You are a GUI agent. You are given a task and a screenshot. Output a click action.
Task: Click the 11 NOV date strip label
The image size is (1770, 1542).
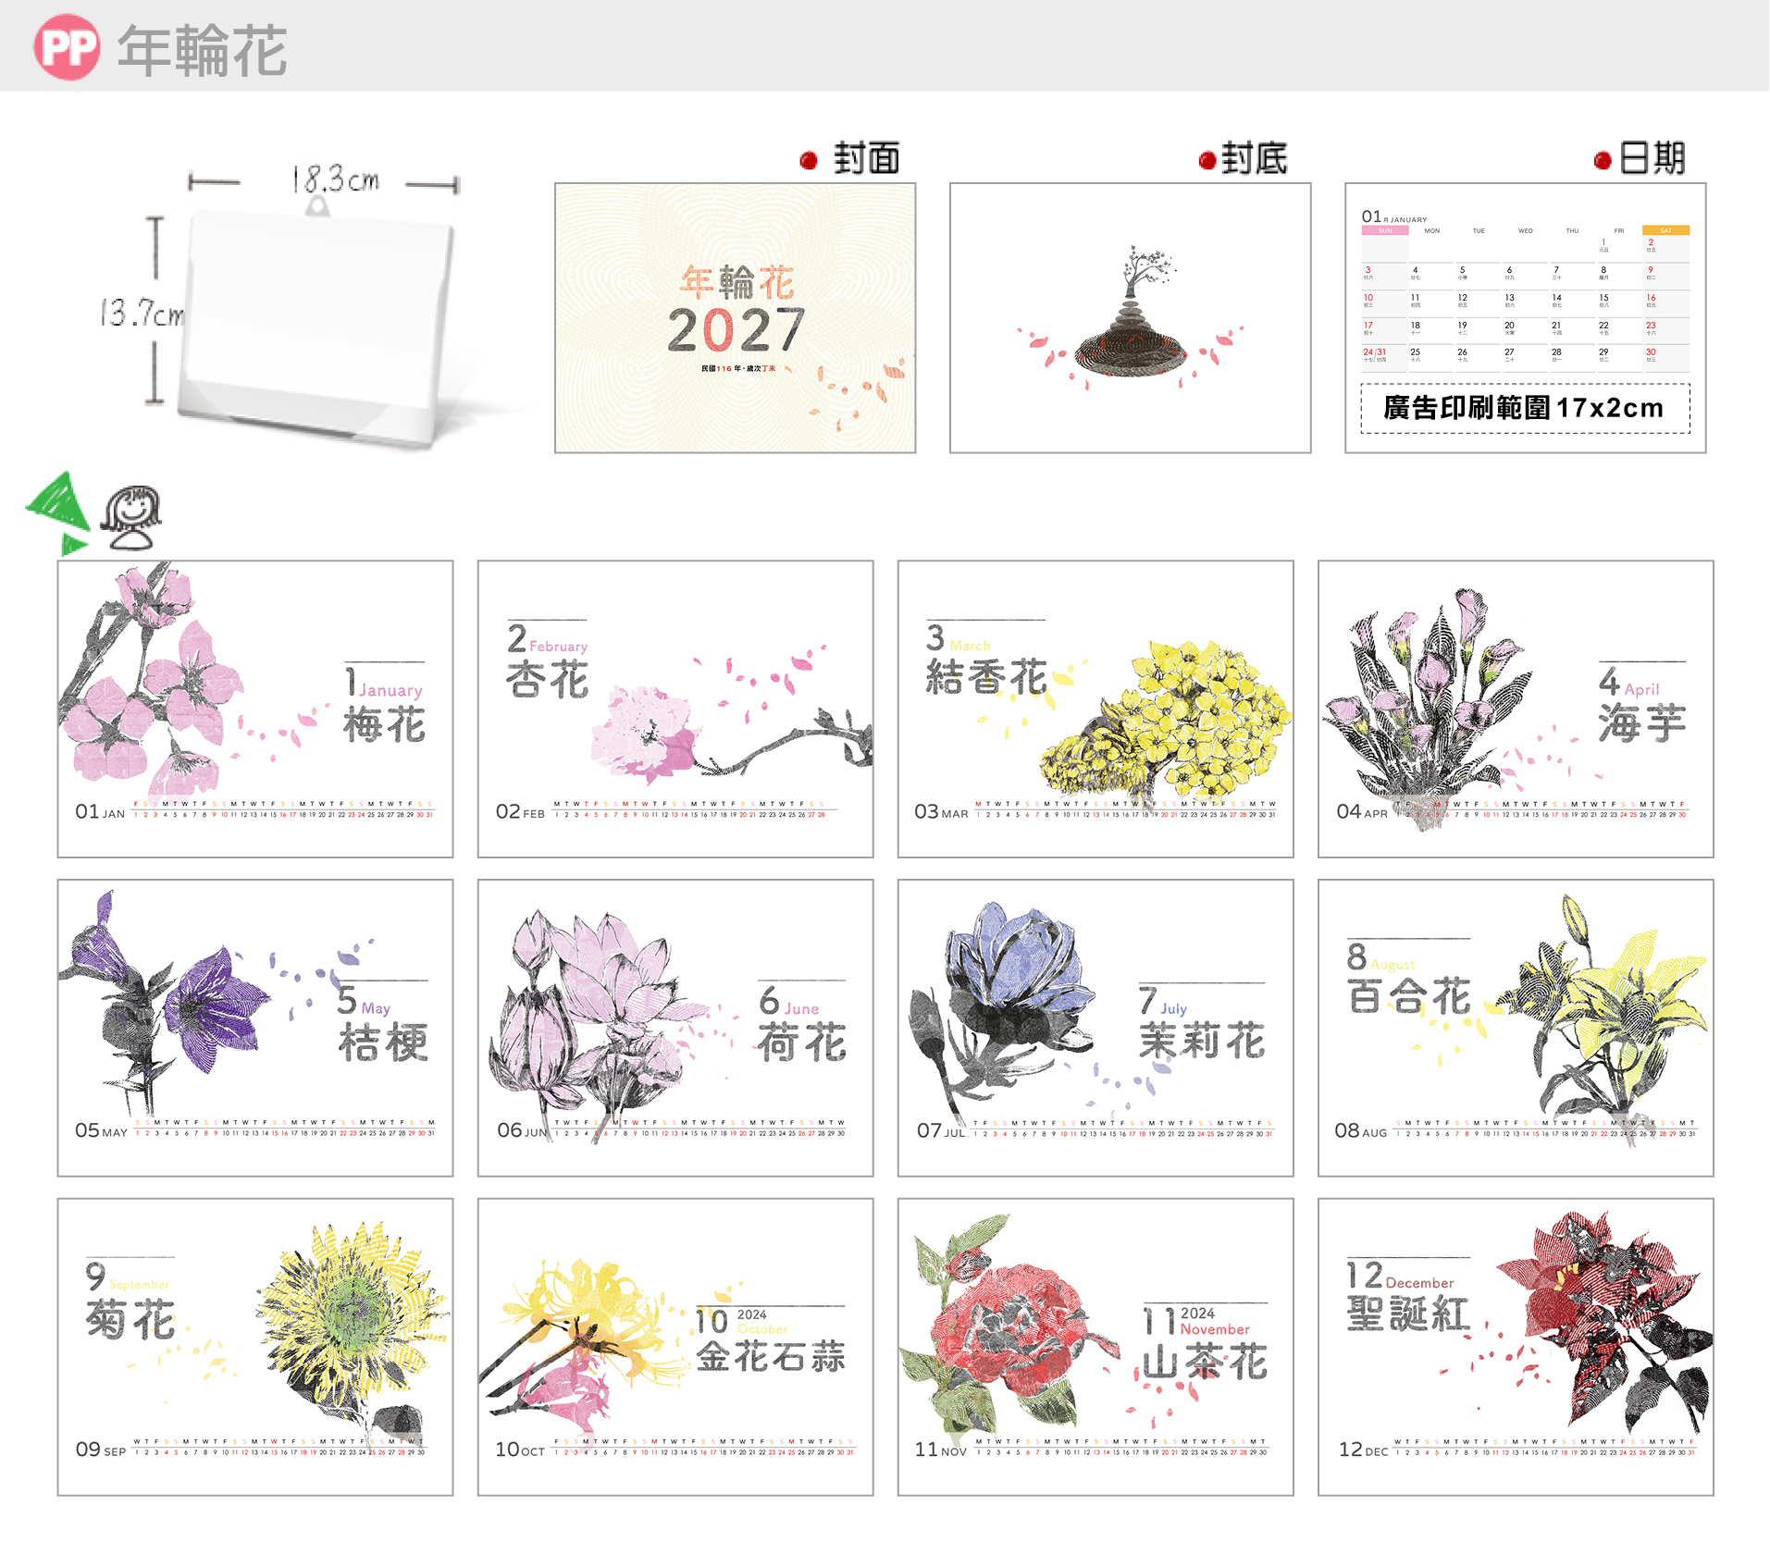tap(941, 1450)
